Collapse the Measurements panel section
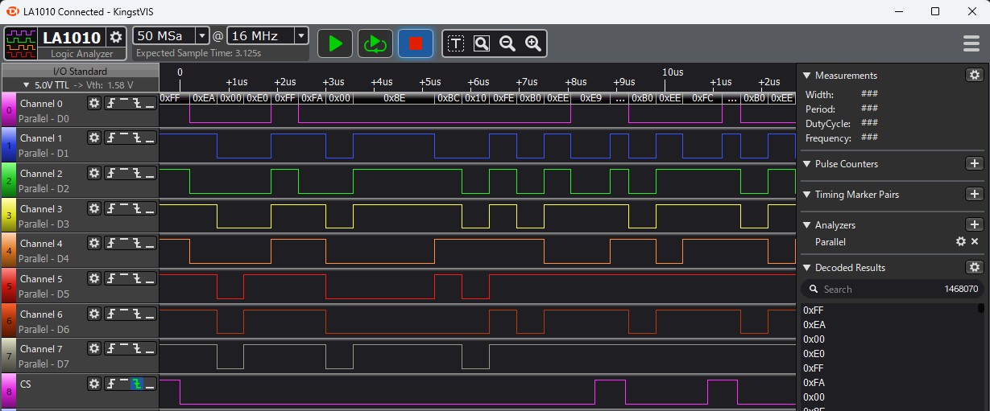This screenshot has height=411, width=990. [x=808, y=76]
